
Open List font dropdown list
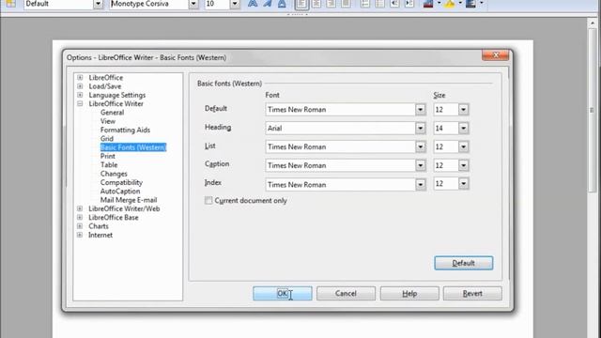point(420,146)
